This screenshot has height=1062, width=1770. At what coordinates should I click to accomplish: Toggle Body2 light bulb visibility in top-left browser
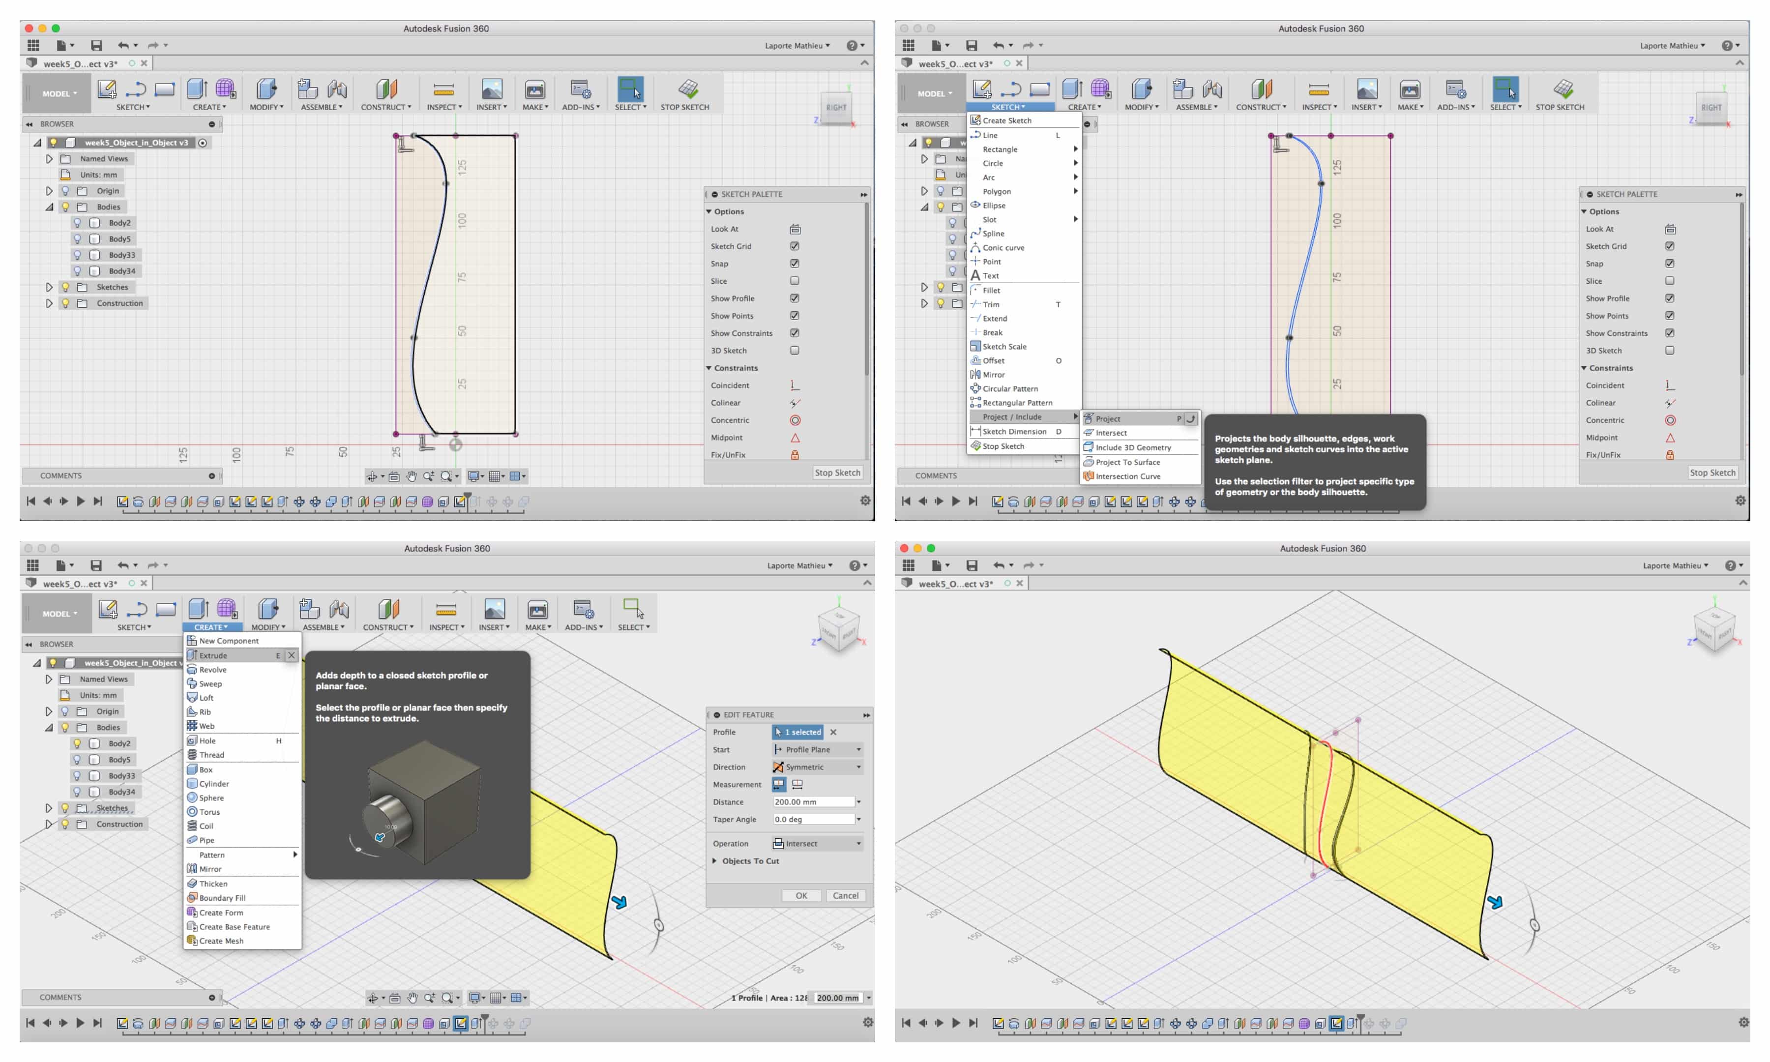click(77, 223)
